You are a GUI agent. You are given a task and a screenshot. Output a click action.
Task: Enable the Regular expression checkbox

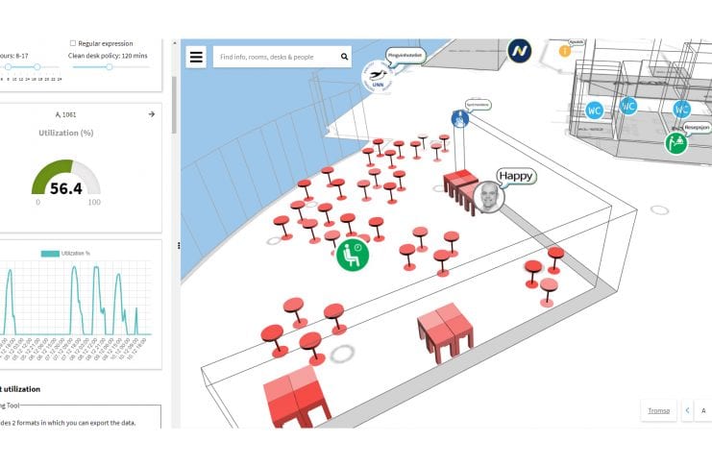click(73, 43)
